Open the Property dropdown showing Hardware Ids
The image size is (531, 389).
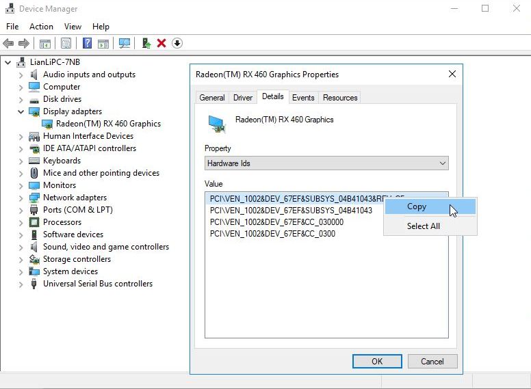[326, 163]
